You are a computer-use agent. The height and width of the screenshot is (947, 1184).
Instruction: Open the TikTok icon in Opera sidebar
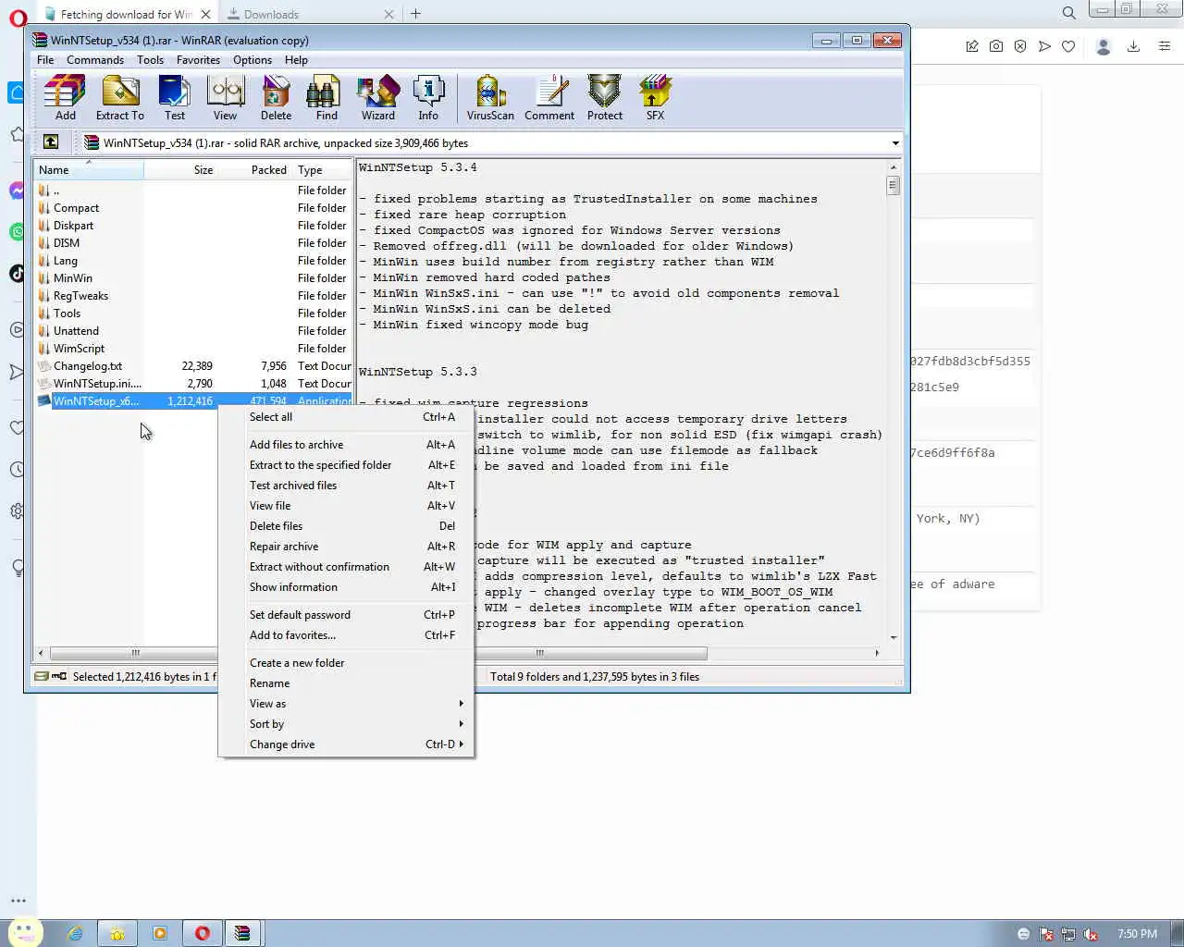[x=18, y=273]
